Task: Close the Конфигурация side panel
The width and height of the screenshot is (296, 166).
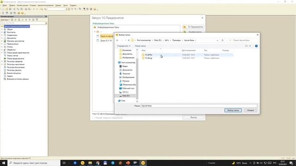Action: 46,17
